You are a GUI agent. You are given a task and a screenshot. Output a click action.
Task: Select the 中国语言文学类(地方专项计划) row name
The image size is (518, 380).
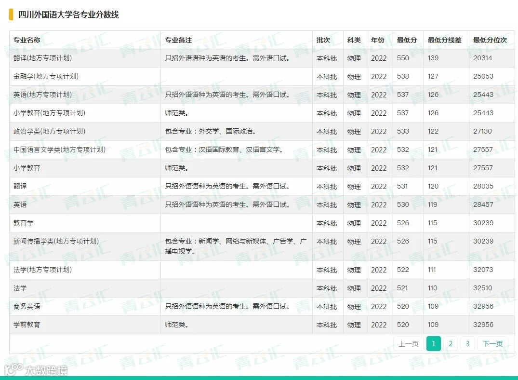coord(59,150)
